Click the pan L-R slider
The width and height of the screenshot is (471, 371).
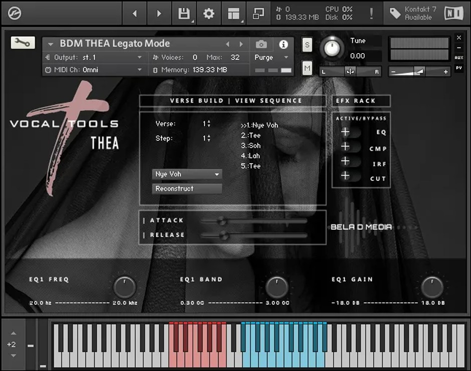350,72
